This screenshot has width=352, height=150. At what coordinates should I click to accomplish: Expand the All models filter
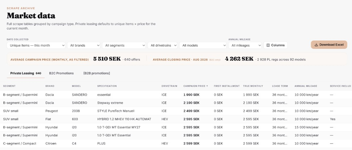(x=203, y=45)
